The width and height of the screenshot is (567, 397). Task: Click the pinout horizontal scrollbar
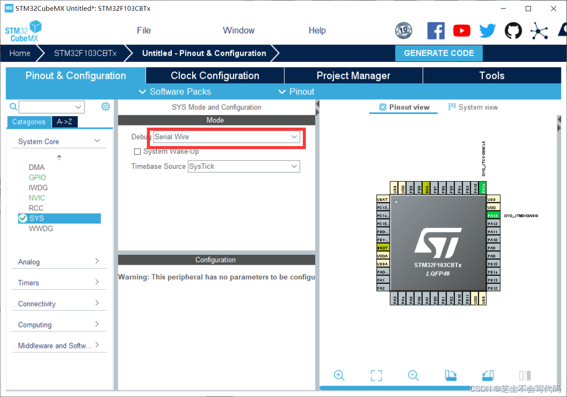point(395,388)
